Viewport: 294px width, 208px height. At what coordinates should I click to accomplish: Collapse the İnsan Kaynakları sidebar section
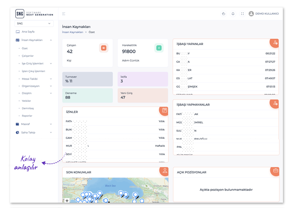point(51,40)
